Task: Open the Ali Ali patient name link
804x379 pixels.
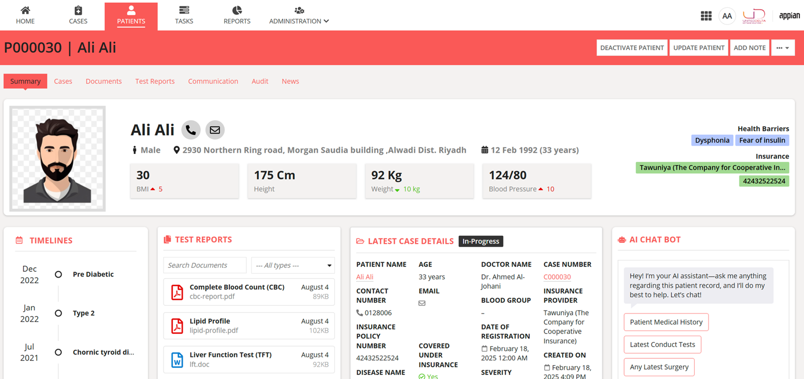Action: (x=365, y=277)
